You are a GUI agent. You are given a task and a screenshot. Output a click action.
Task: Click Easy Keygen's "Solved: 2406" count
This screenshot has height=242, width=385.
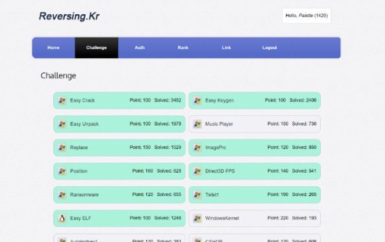tap(303, 100)
